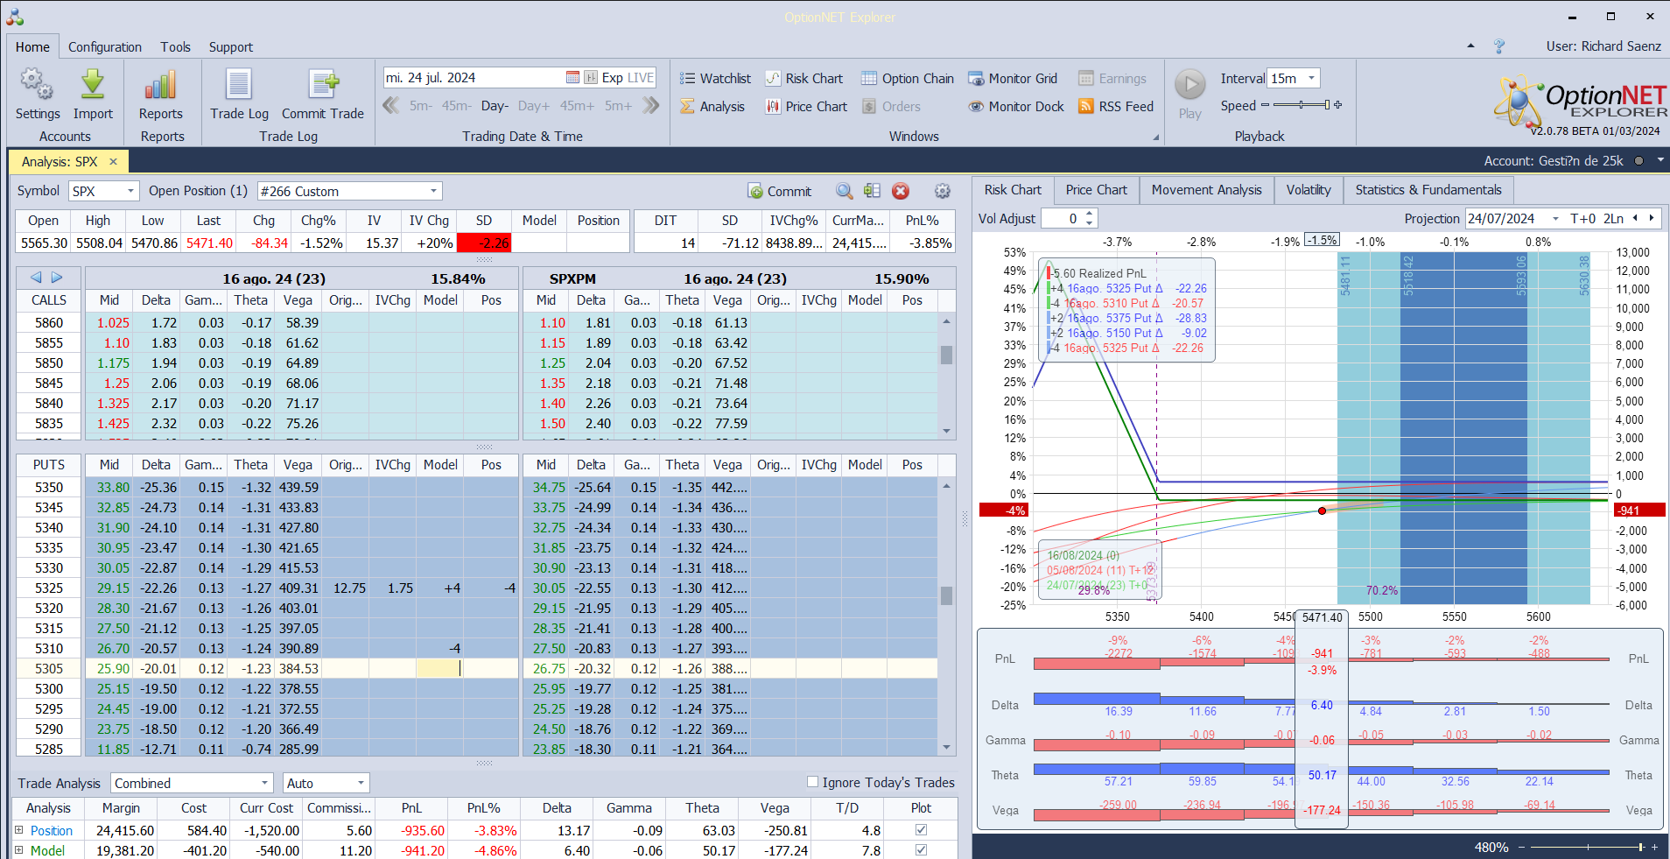Open the Projection date dropdown

(1555, 219)
